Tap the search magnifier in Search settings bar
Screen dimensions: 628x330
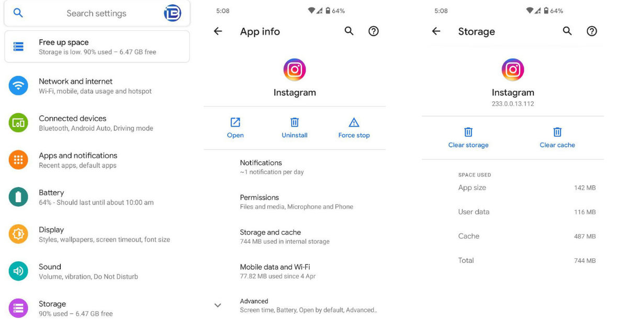tap(18, 13)
